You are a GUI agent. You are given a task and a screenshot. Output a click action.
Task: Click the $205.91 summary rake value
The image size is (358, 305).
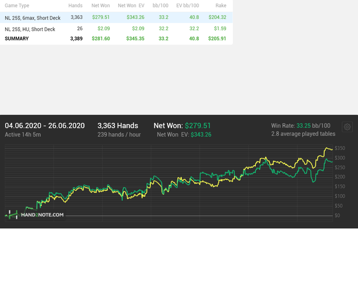tap(217, 38)
